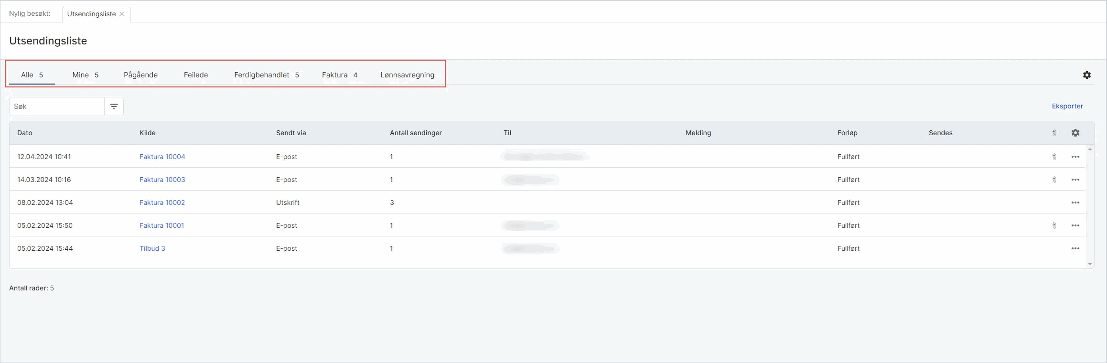Image resolution: width=1107 pixels, height=363 pixels.
Task: Sort by the Sendes column header
Action: [x=941, y=133]
